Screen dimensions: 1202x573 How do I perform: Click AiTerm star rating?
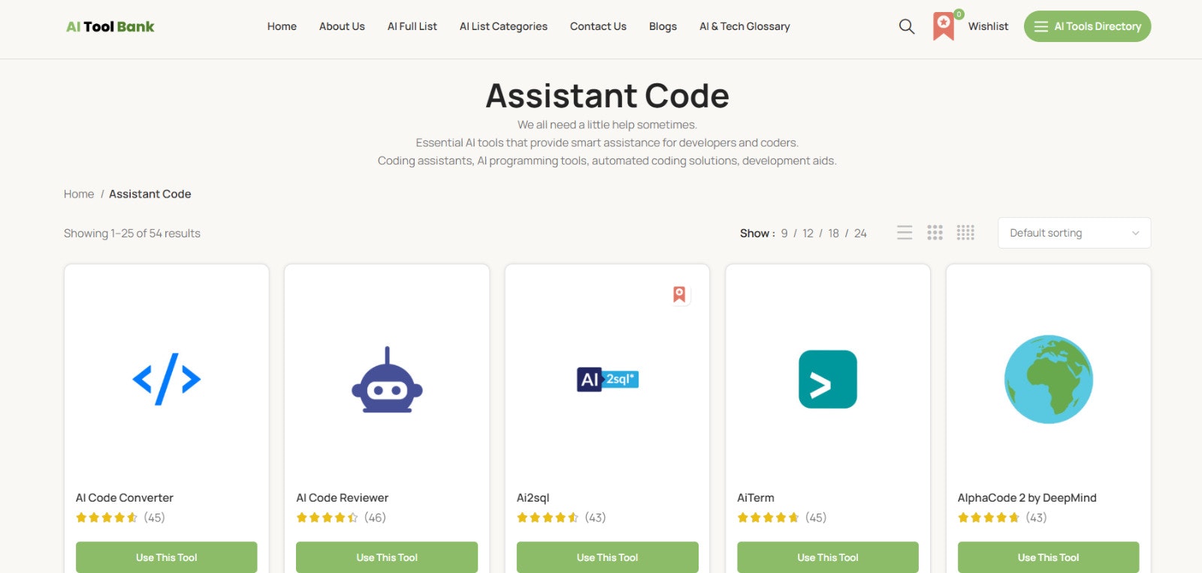tap(768, 517)
